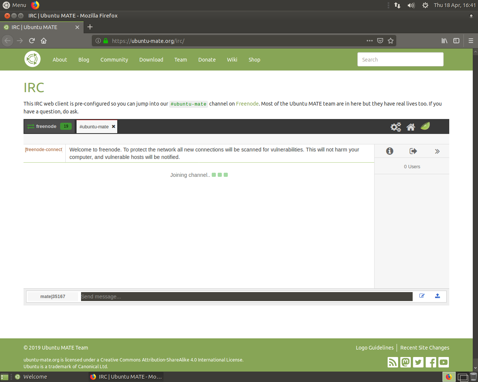Screen dimensions: 478x382
Task: Open the Download menu item
Action: (x=151, y=60)
